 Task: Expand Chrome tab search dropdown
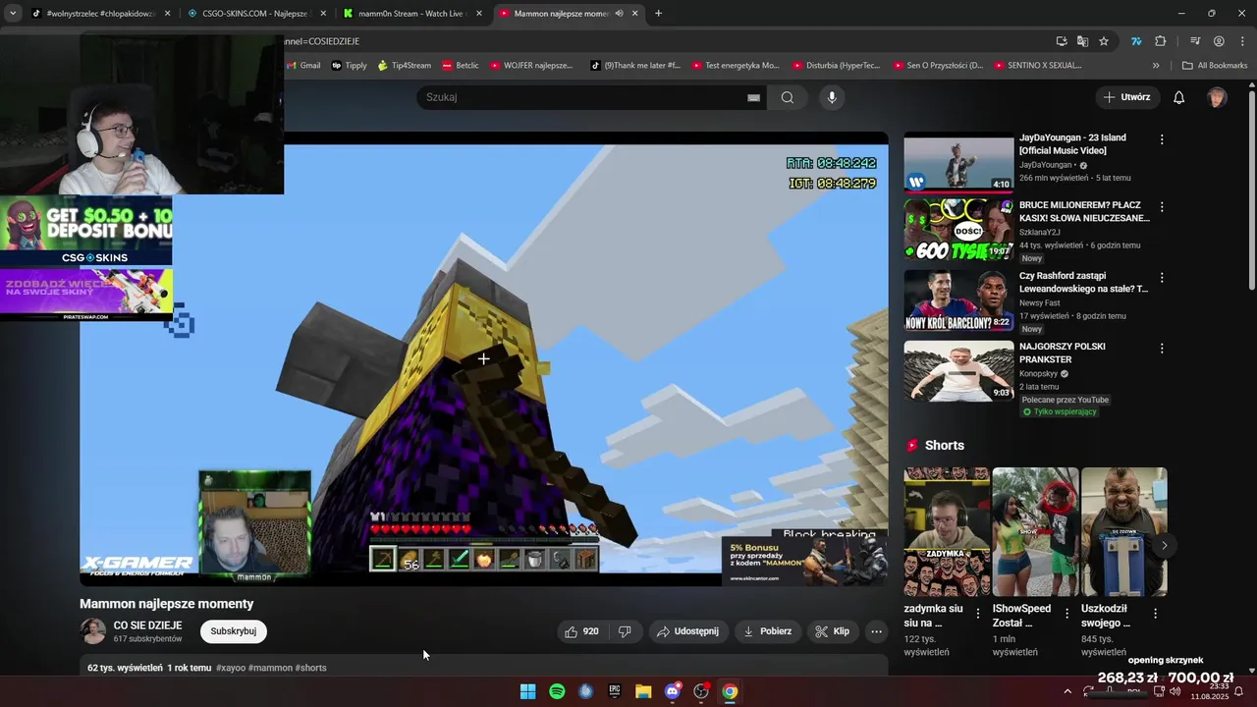[13, 14]
